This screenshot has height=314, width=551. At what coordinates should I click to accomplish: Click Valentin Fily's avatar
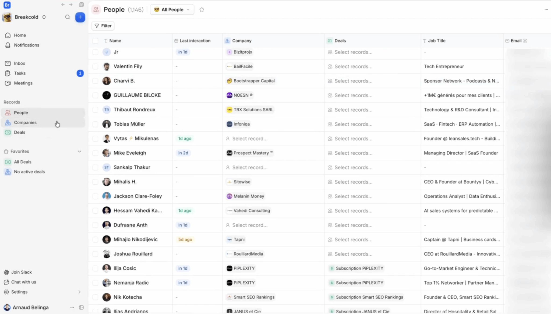(107, 66)
